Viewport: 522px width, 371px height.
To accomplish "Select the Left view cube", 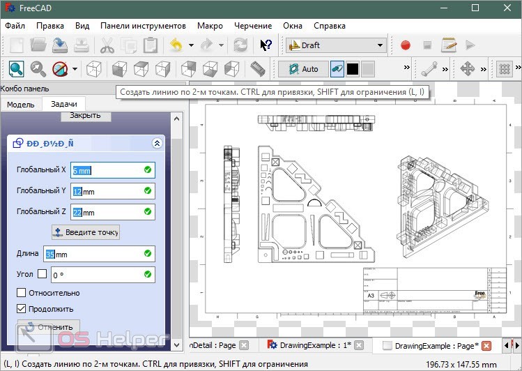I will [x=231, y=69].
